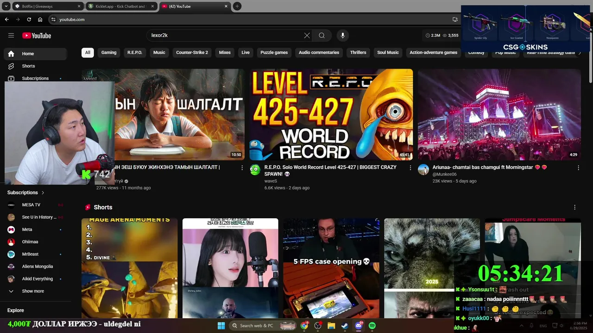
Task: Play the Ariunaa Morningstar concert thumbnail
Action: point(499,115)
